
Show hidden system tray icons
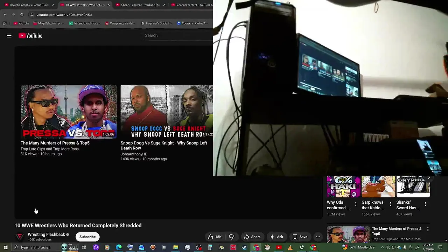[382, 247]
